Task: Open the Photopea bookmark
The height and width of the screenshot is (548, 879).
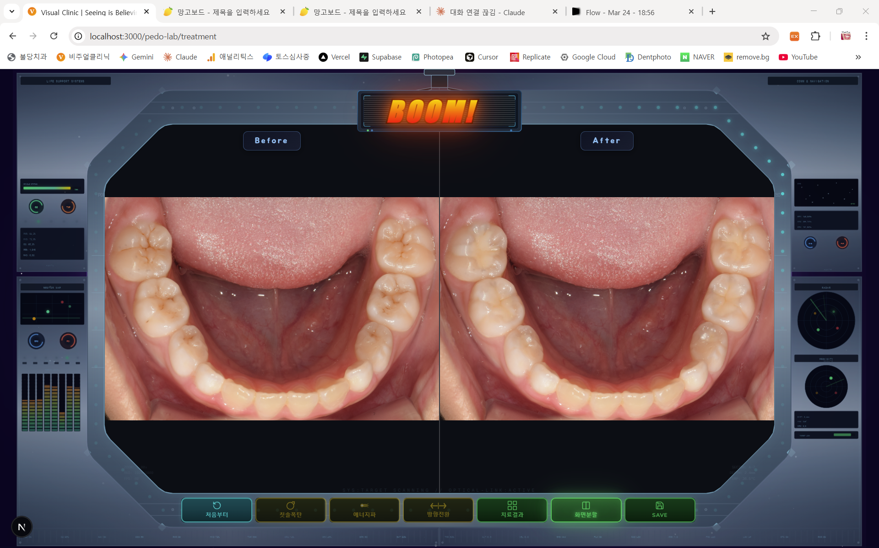Action: [x=433, y=57]
